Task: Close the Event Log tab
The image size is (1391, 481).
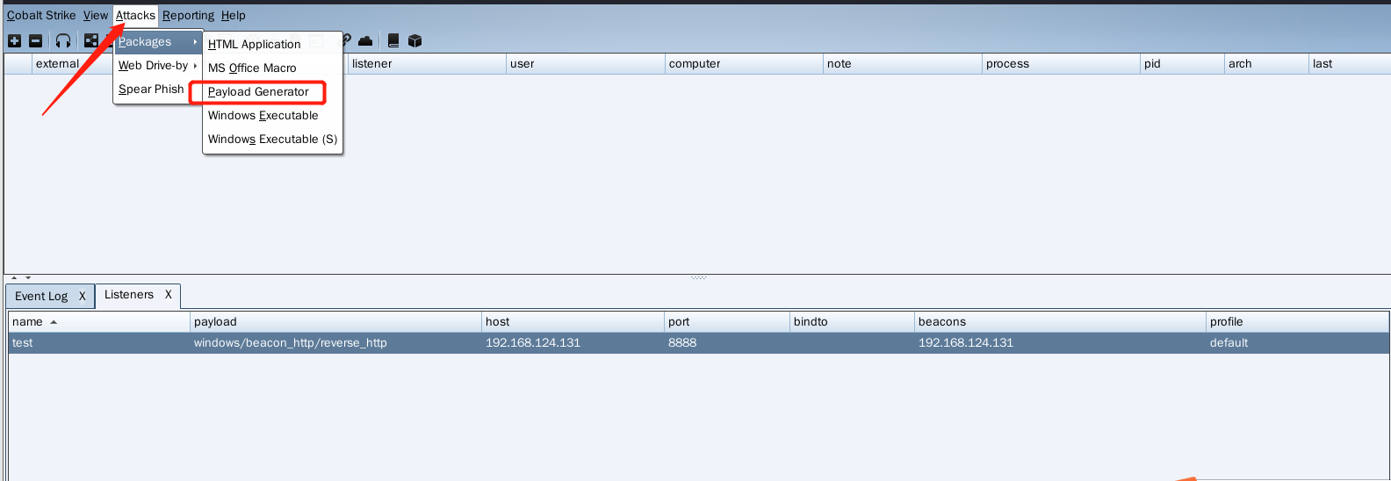Action: (83, 296)
